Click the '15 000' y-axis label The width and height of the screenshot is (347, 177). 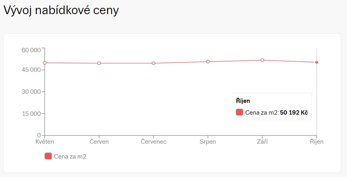click(x=31, y=114)
